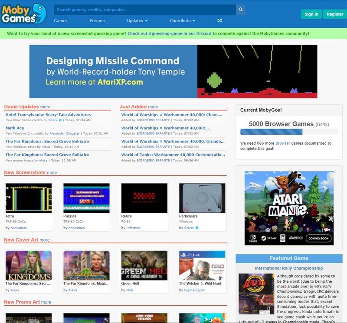View Infernos profile under Relics

point(133,228)
